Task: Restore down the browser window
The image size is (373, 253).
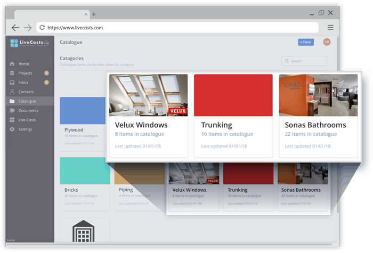Action: click(321, 13)
